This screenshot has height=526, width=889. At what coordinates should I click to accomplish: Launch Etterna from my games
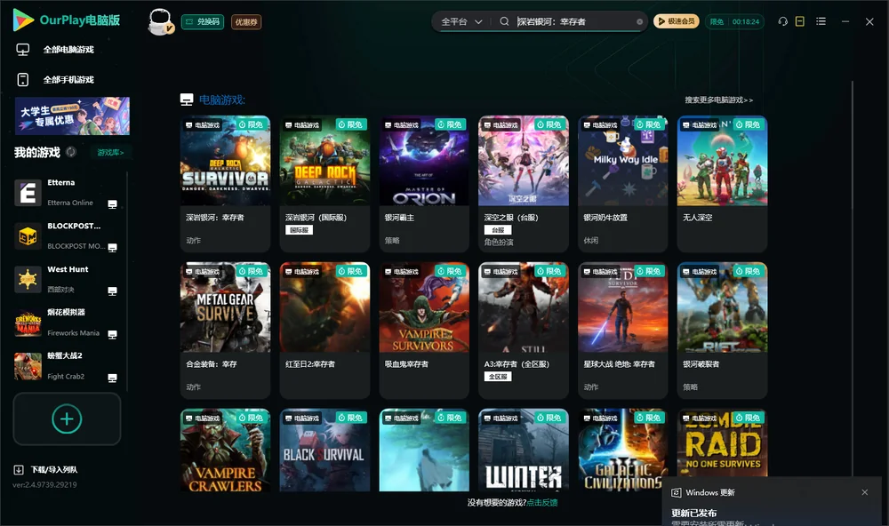pos(67,193)
